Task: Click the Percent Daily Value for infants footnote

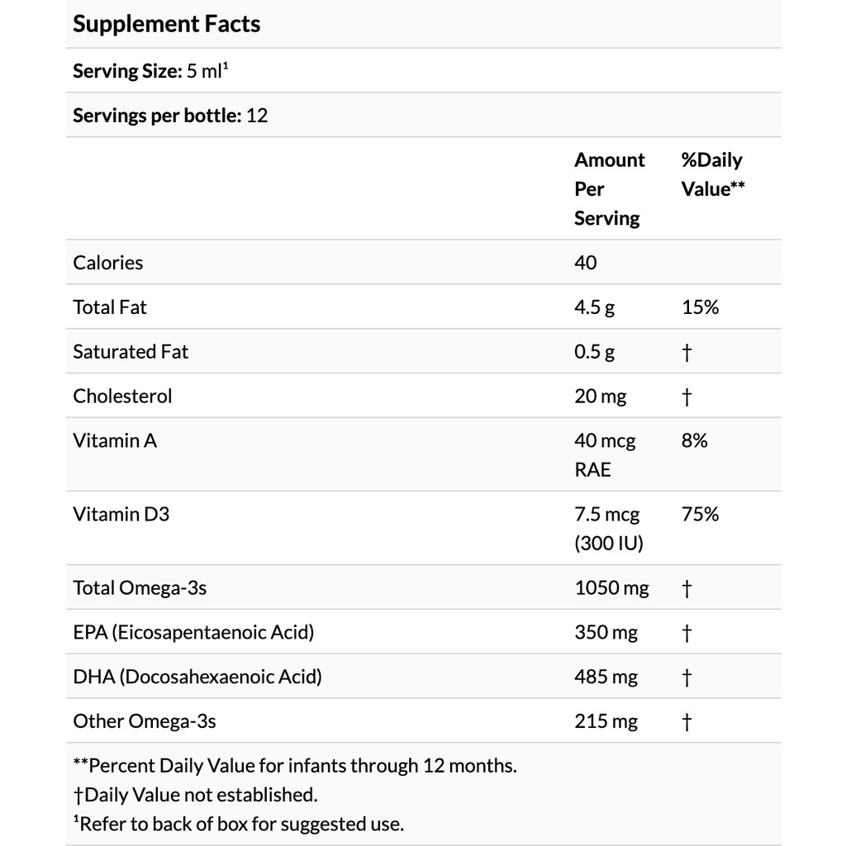Action: pos(295,766)
